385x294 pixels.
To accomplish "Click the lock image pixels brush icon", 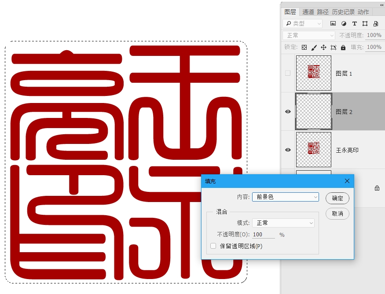I will tap(314, 47).
